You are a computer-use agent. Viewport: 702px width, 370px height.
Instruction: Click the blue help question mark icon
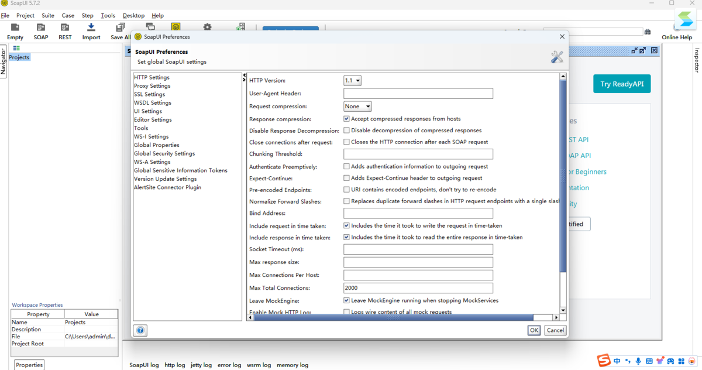click(x=140, y=330)
